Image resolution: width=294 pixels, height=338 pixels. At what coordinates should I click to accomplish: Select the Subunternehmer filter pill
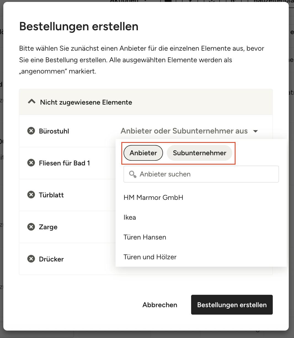[199, 153]
